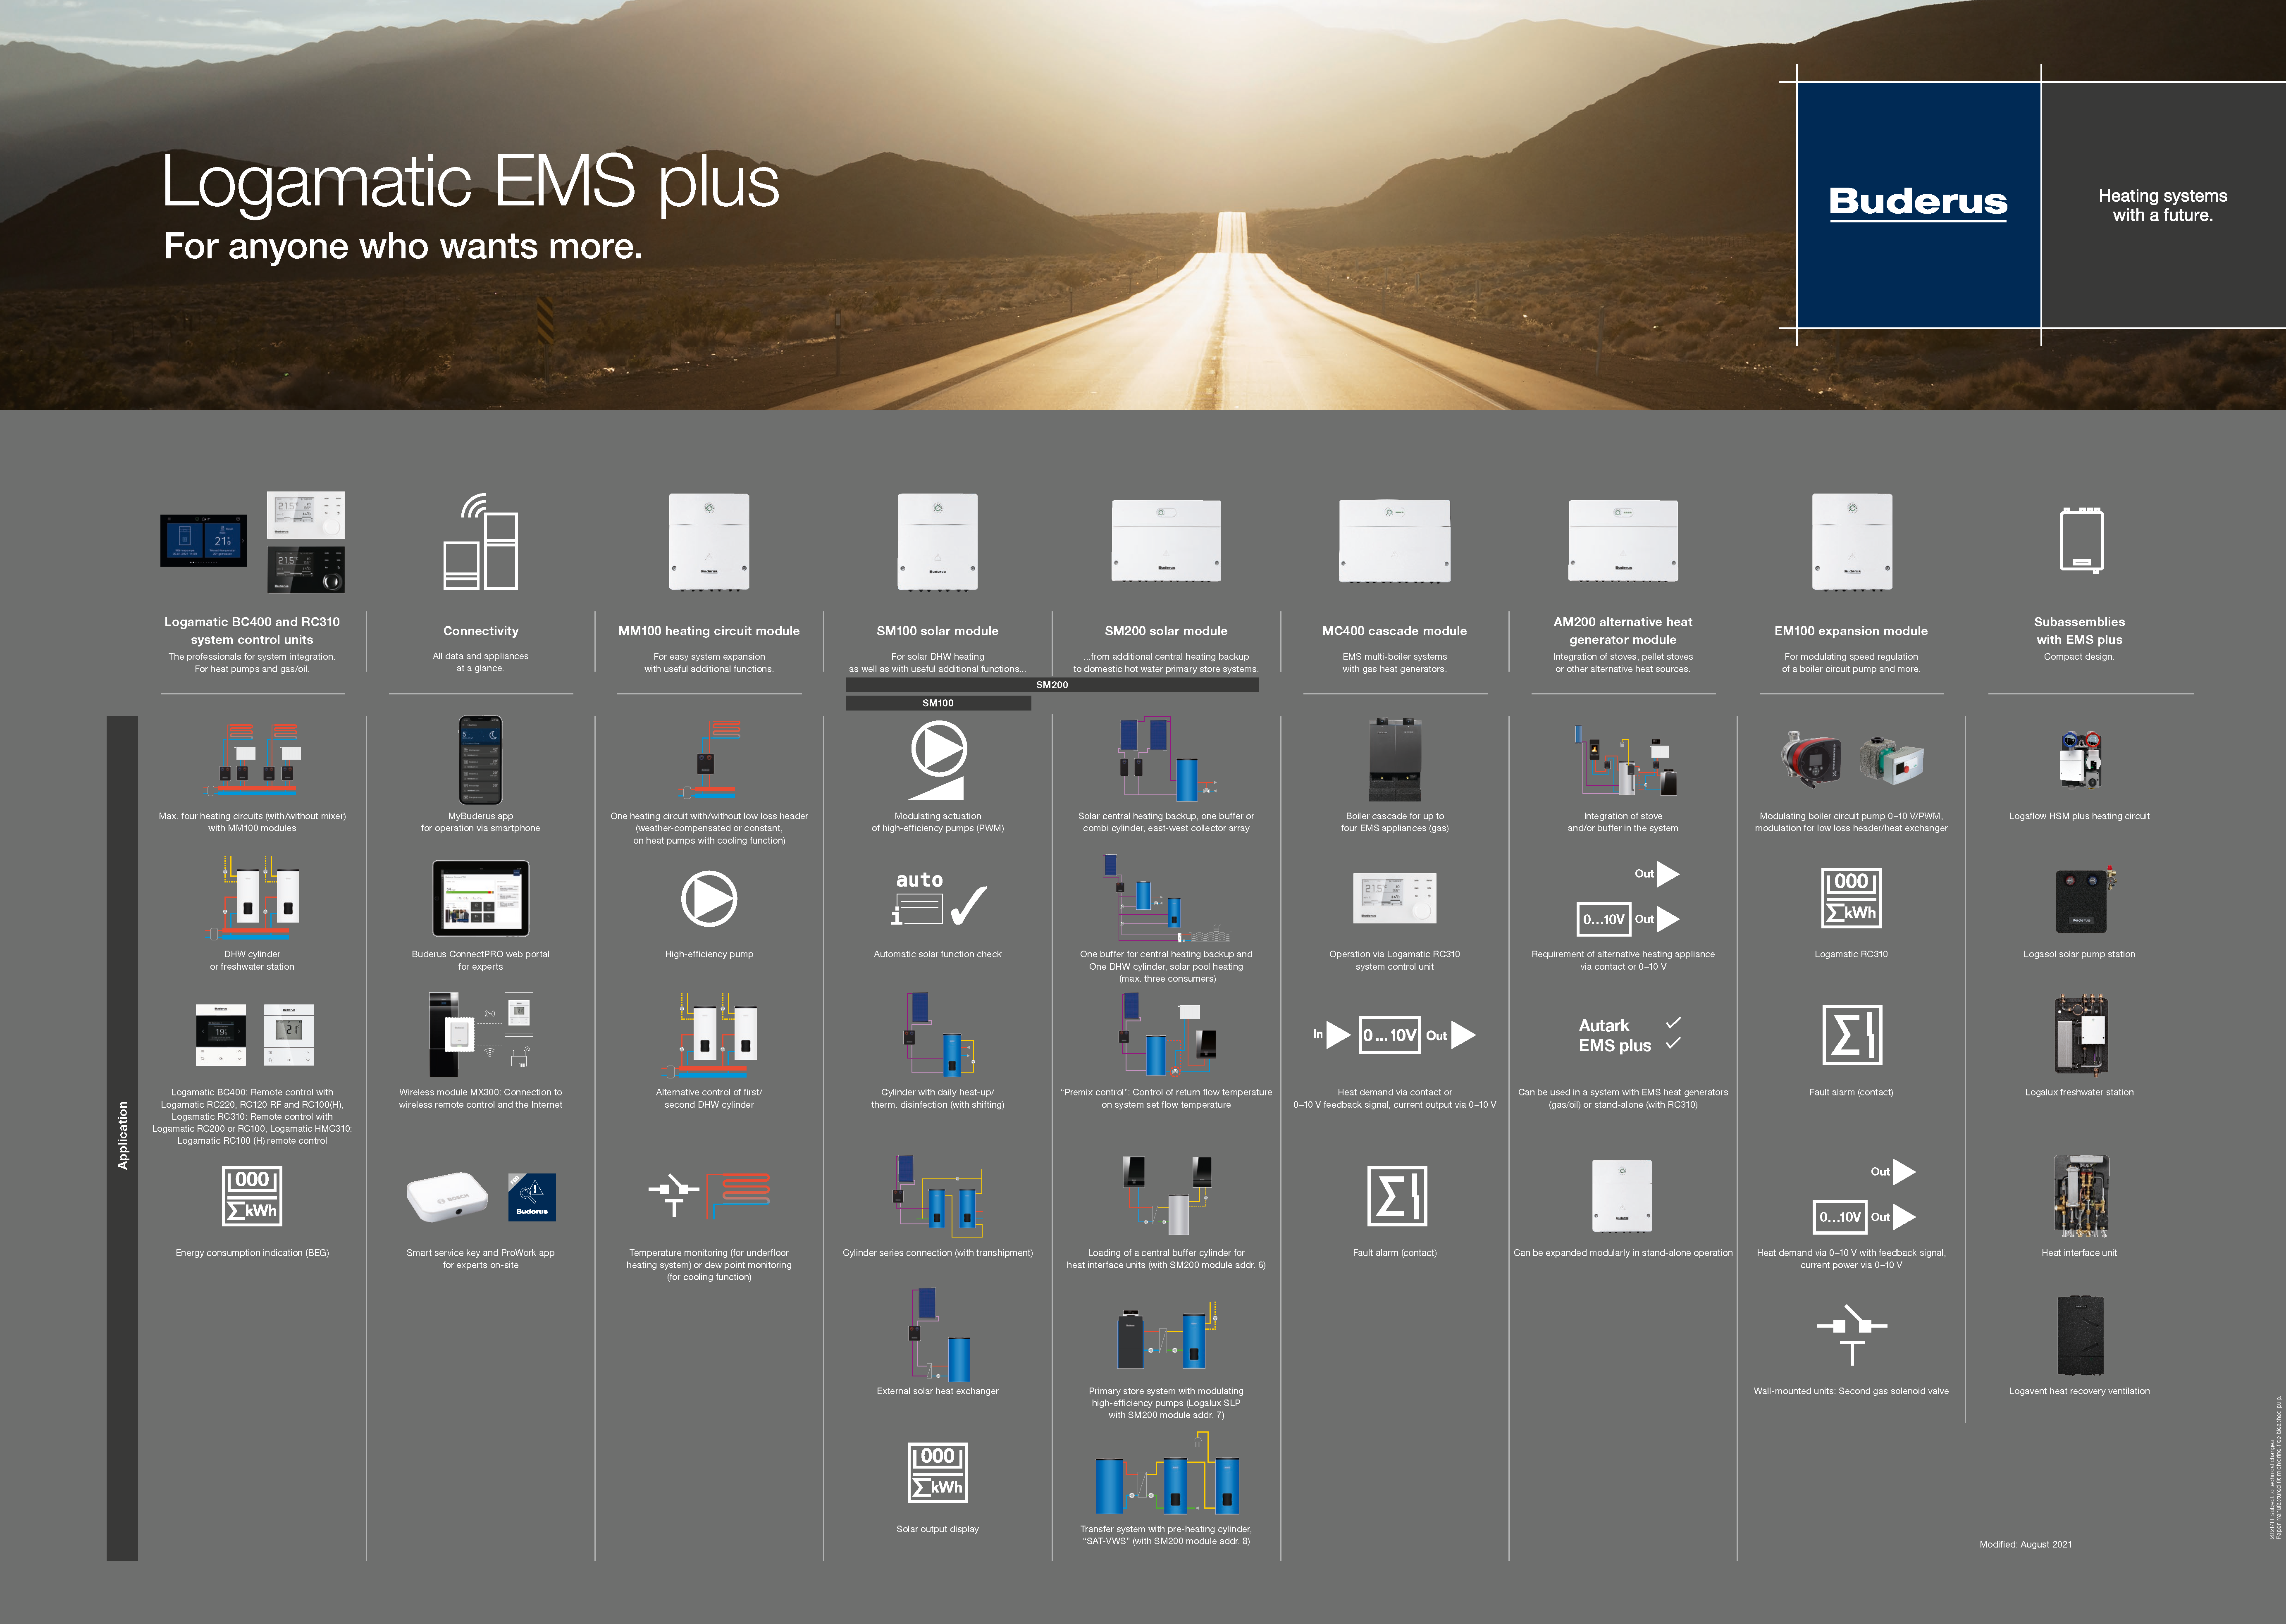Click the SM100 solar module product photo
The image size is (2286, 1624).
coord(938,541)
